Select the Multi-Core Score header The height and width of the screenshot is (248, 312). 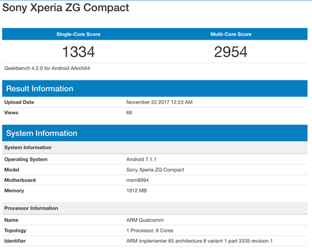pos(231,34)
